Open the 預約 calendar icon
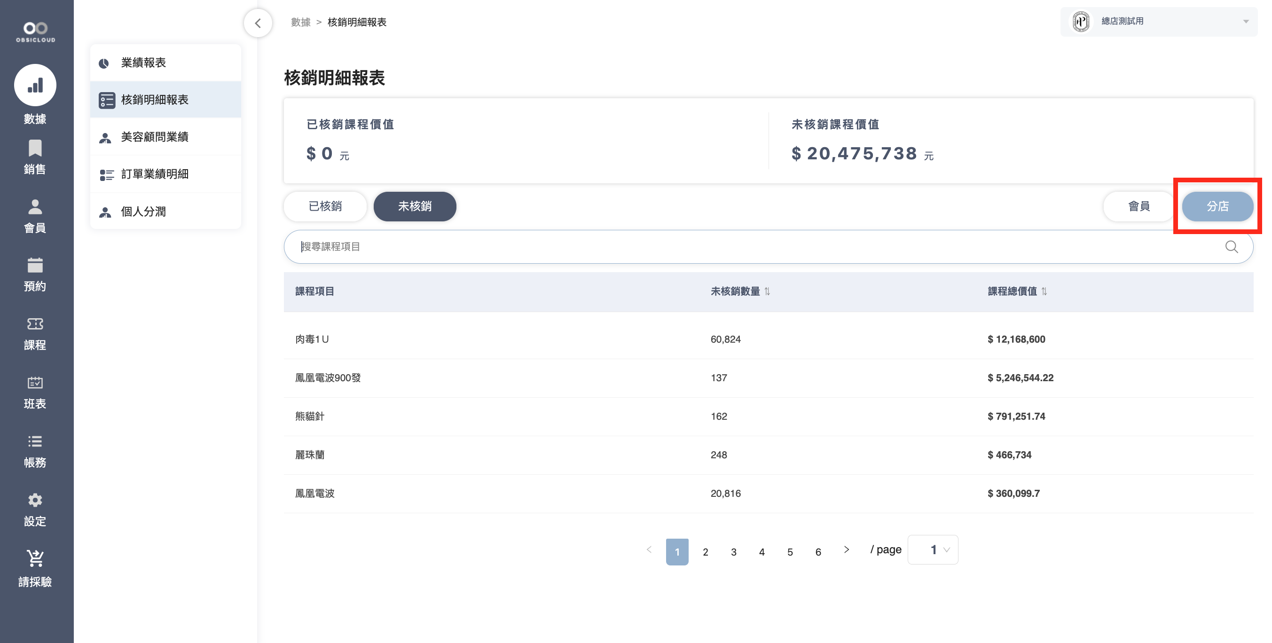The image size is (1272, 643). (35, 265)
